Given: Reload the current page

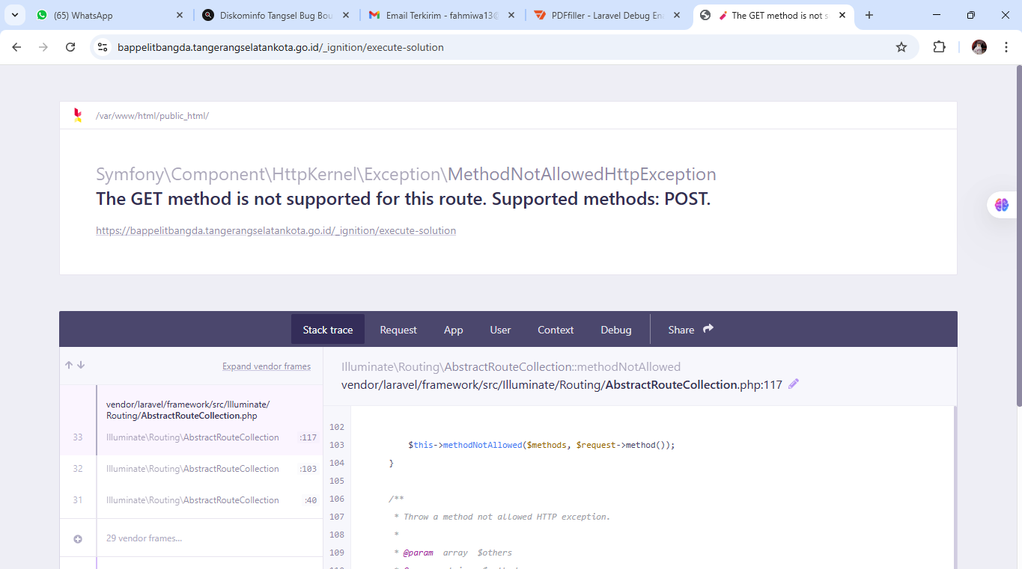Looking at the screenshot, I should pyautogui.click(x=70, y=47).
